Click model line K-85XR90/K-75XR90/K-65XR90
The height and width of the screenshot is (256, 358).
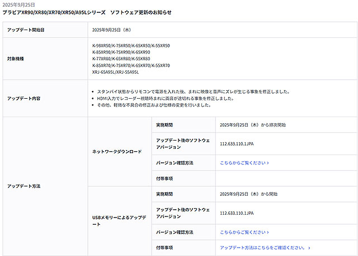[x=121, y=52]
